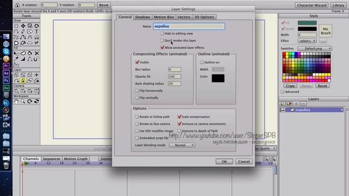Open the Motion Graph timeline tab
The width and height of the screenshot is (349, 196).
76,158
